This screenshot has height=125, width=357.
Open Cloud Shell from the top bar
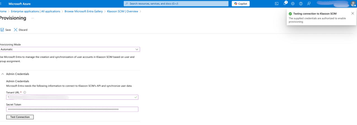point(277,4)
